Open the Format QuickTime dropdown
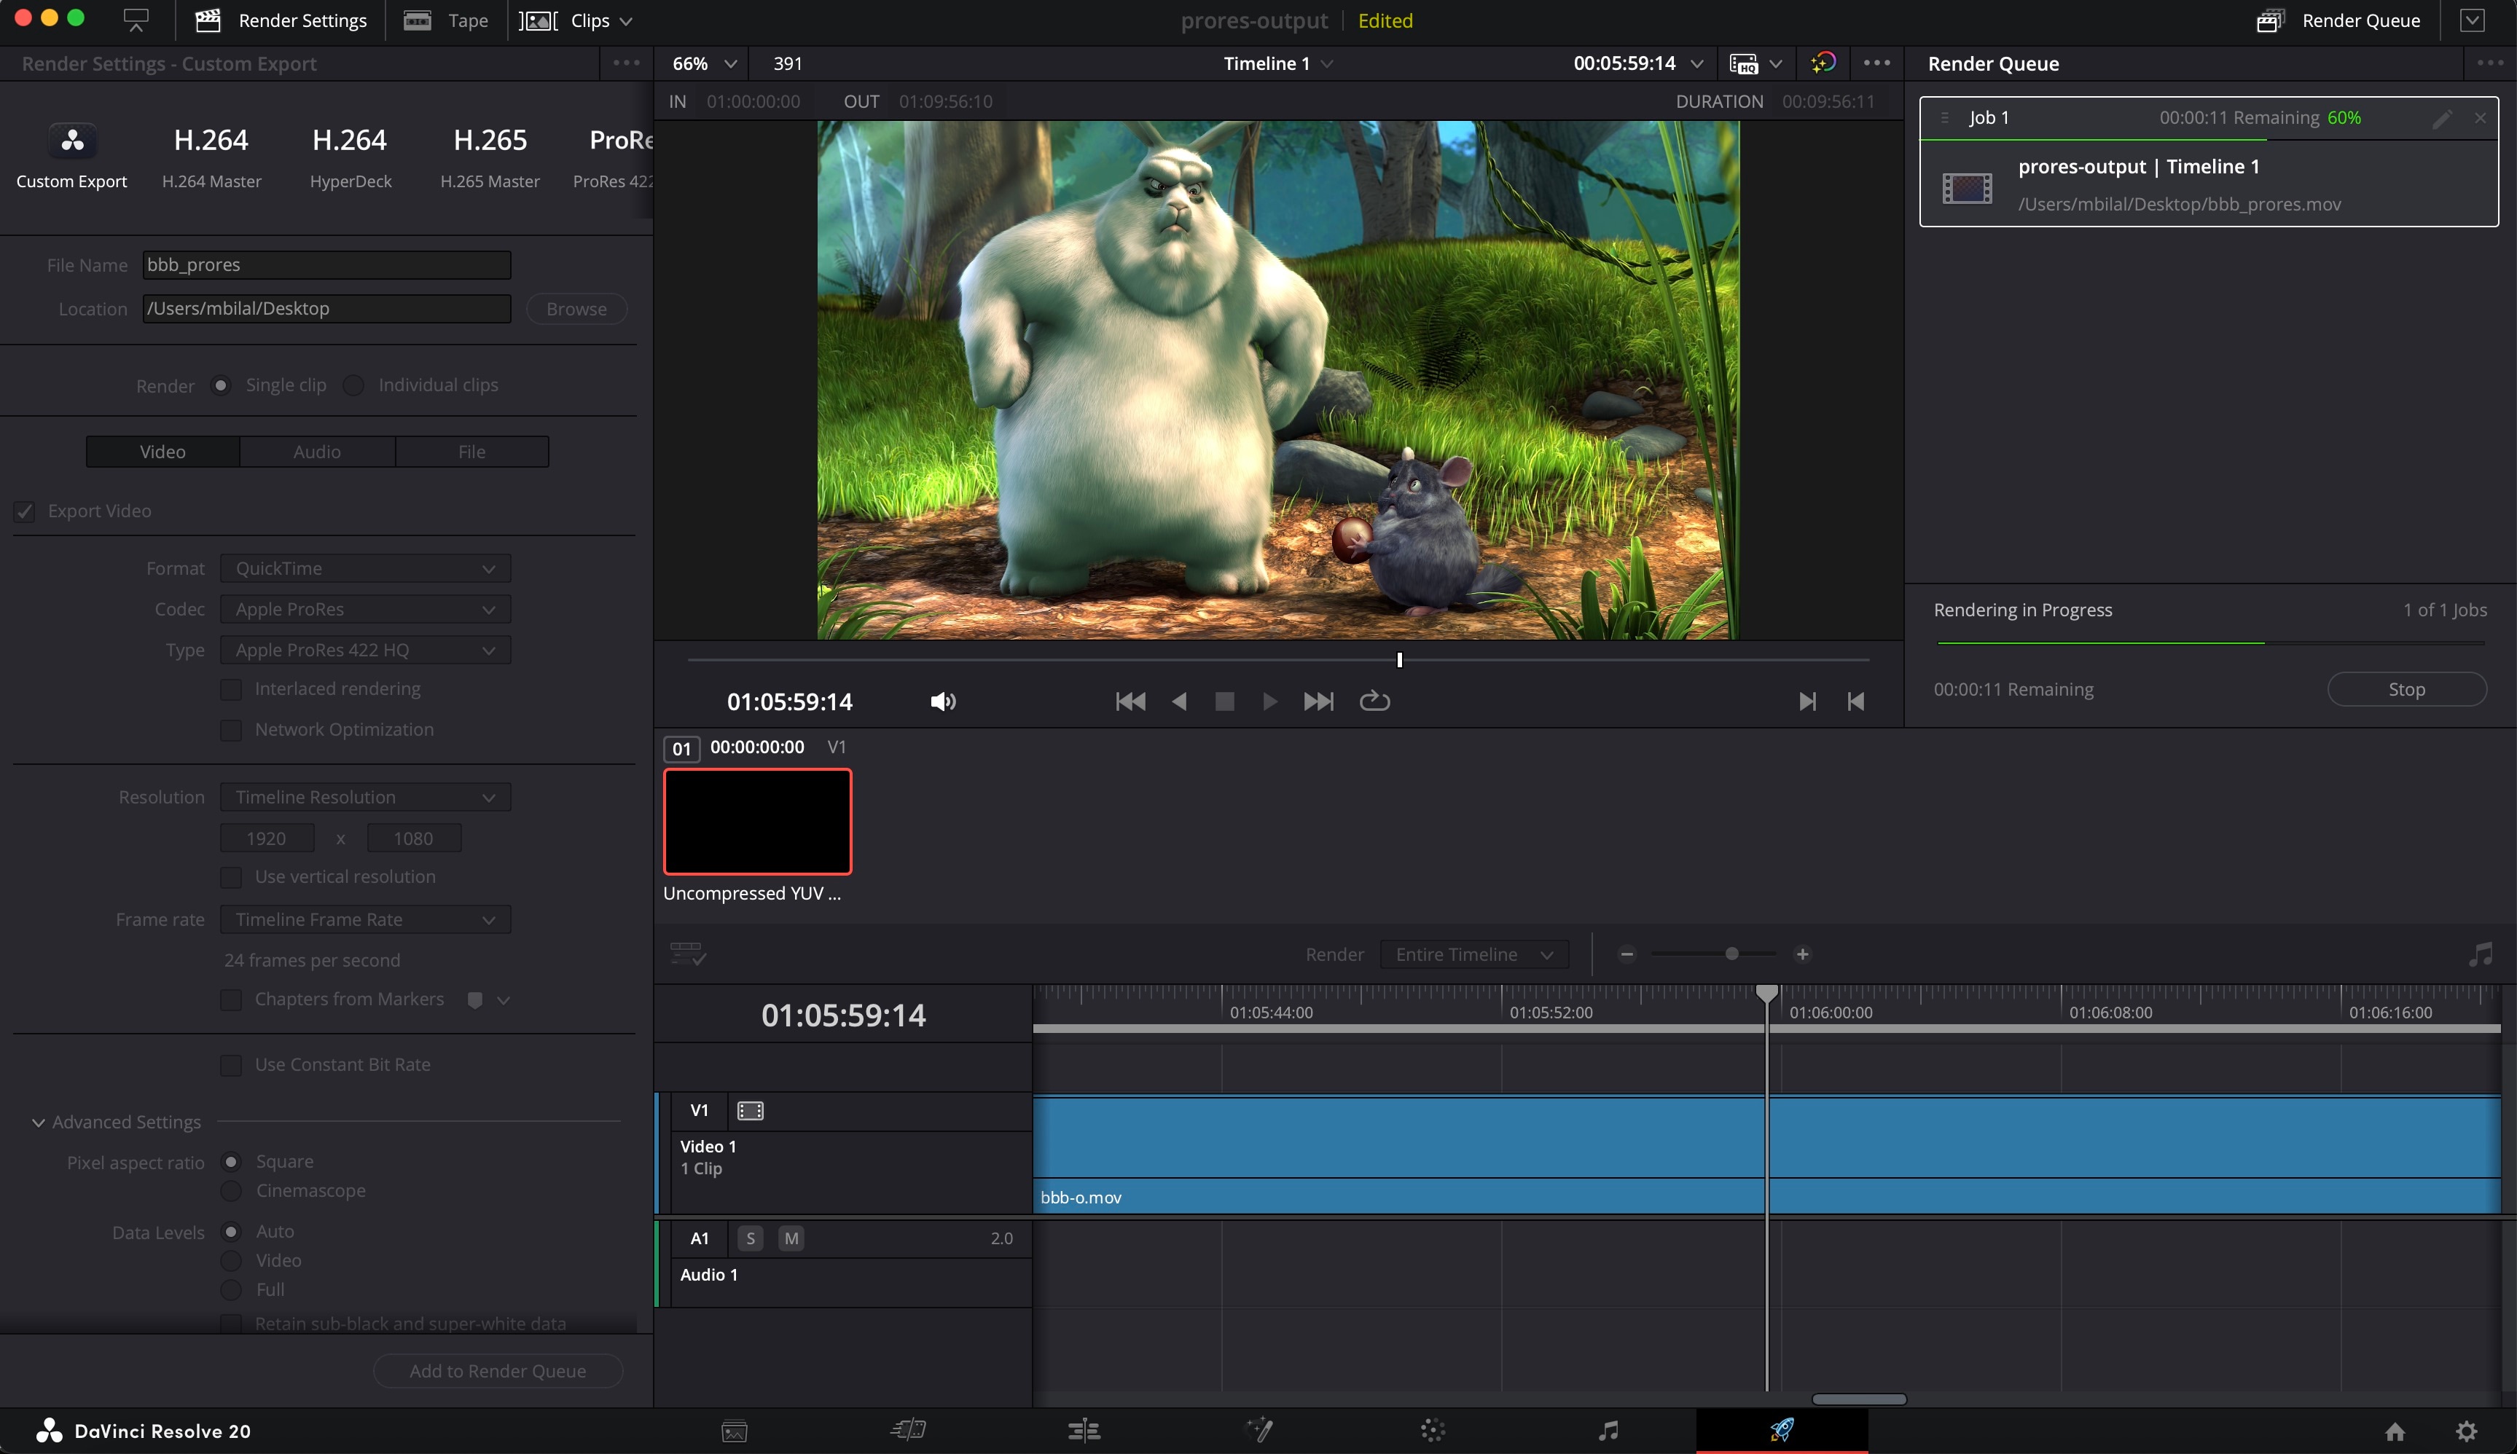The image size is (2517, 1454). [x=364, y=568]
